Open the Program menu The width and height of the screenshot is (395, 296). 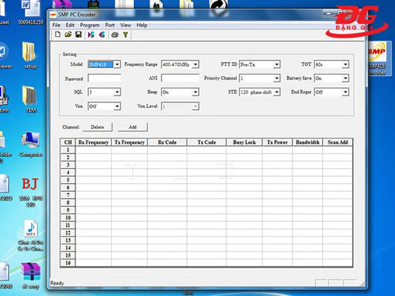89,25
